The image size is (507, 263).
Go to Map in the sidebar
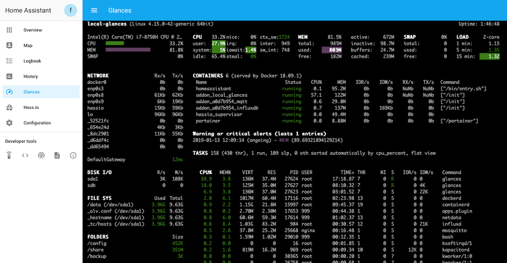[x=41, y=46]
